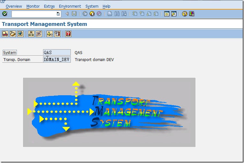Open the Transport Routes hierarchy icon
Screen dimensions: 244x163
pos(31,34)
